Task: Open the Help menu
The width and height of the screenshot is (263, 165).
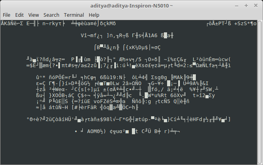Action: (94, 15)
